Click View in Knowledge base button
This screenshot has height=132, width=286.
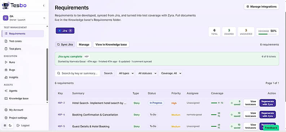tap(111, 44)
